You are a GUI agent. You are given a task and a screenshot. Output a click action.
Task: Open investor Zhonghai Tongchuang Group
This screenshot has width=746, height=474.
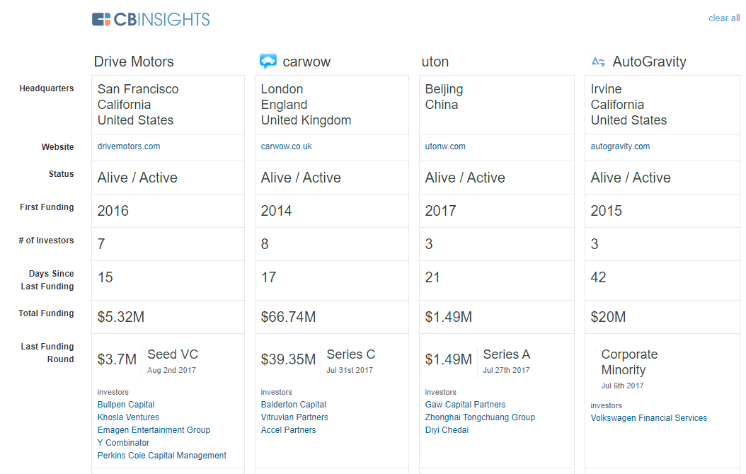click(x=480, y=417)
